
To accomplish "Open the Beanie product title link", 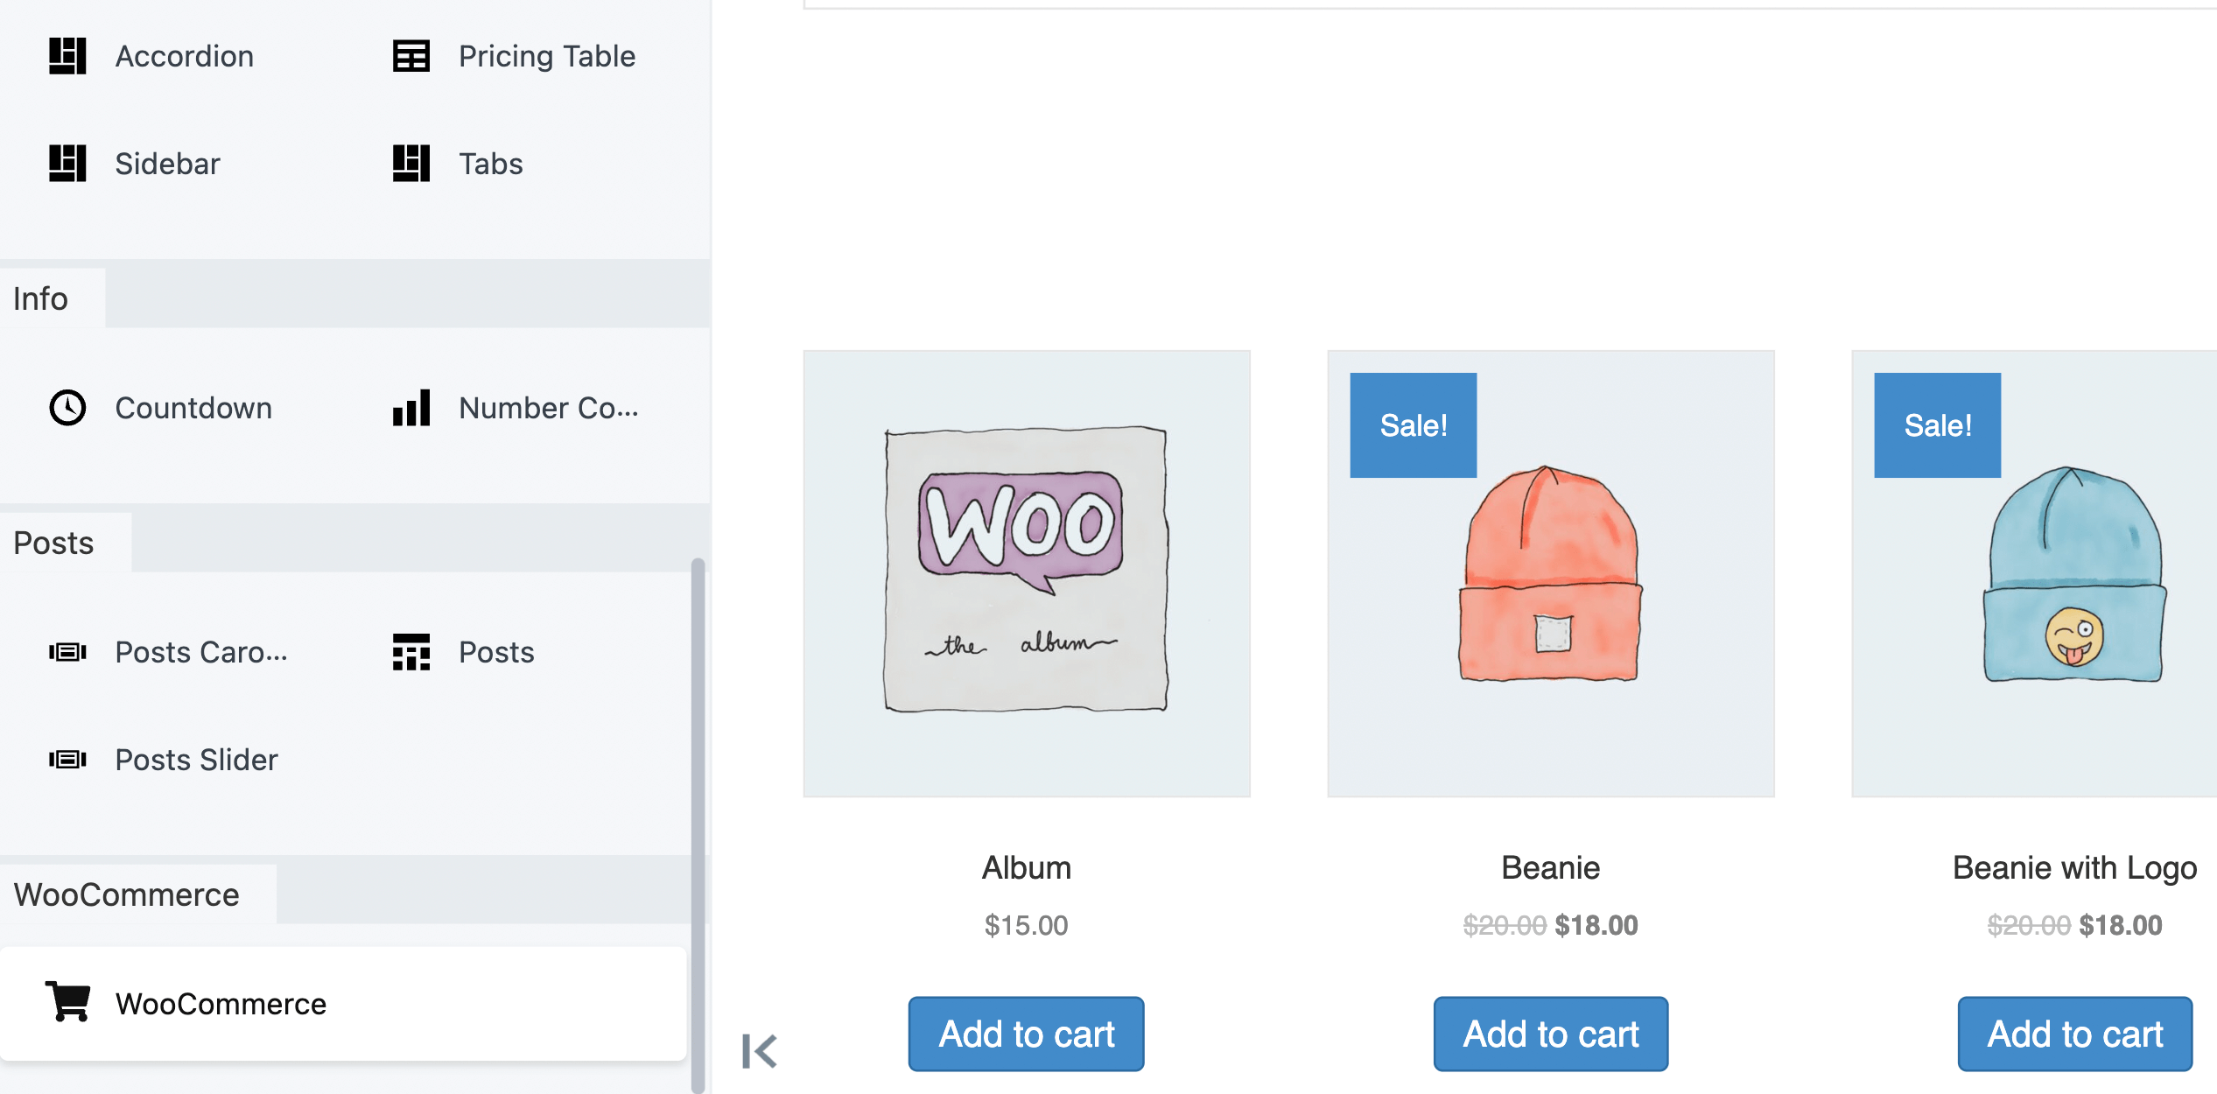I will tap(1550, 867).
